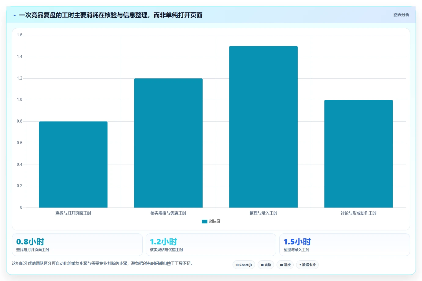Viewport: 422px width, 281px height.
Task: Select the 数据卡片 tag chip
Action: pyautogui.click(x=307, y=265)
